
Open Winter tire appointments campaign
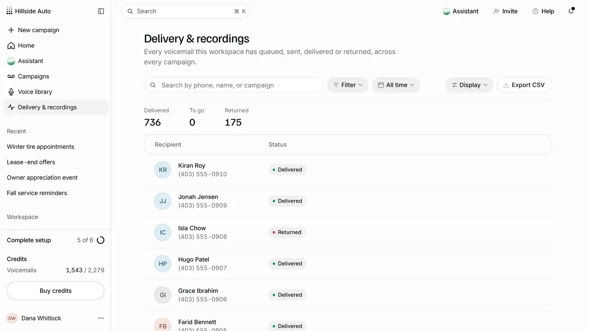(41, 147)
